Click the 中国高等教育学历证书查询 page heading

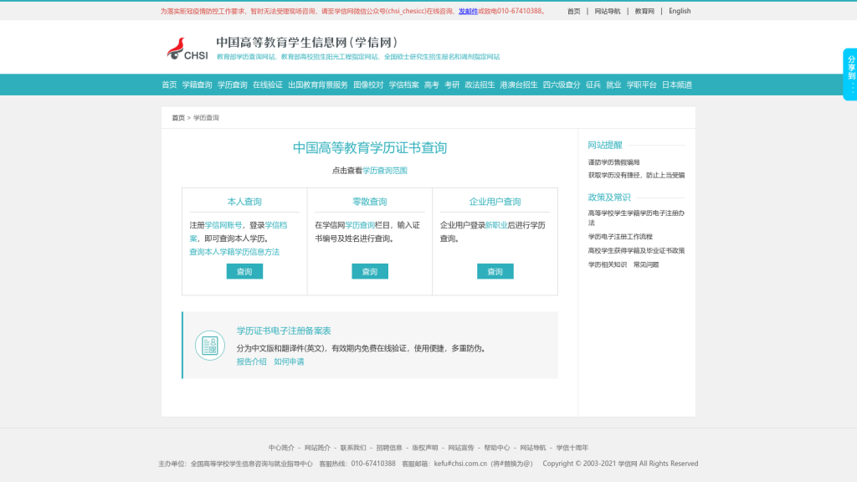(370, 148)
